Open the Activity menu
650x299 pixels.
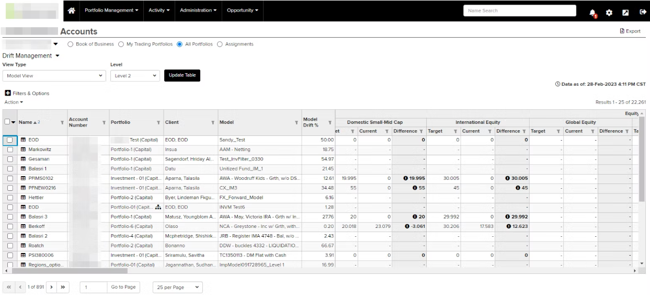click(159, 10)
